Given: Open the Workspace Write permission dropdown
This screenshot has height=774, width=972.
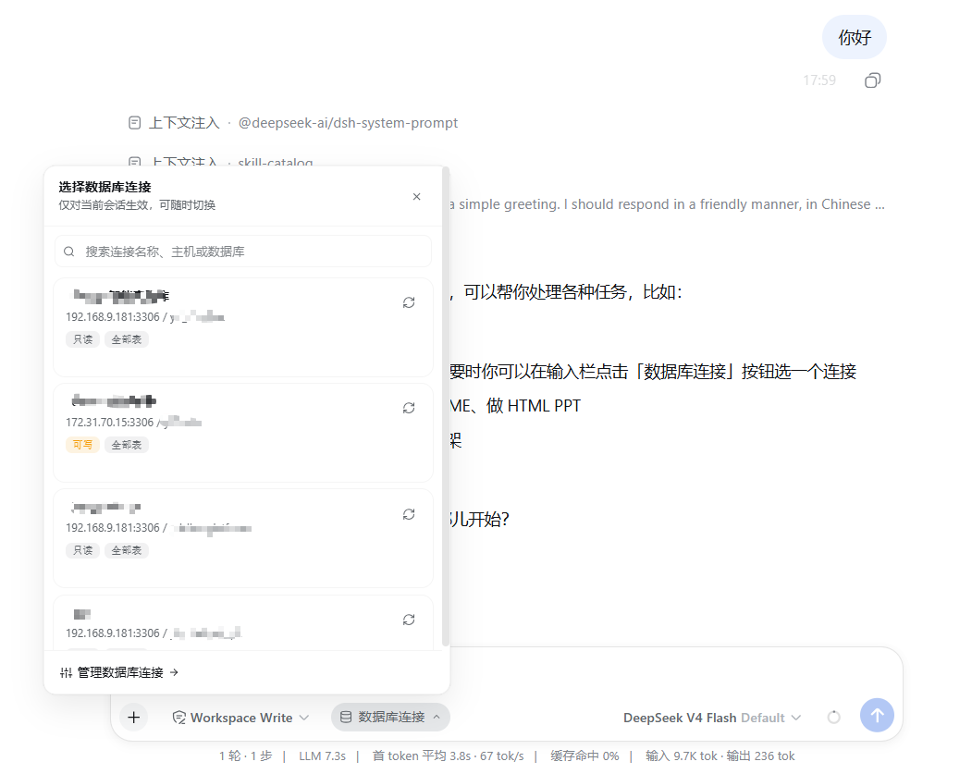Looking at the screenshot, I should pos(240,718).
